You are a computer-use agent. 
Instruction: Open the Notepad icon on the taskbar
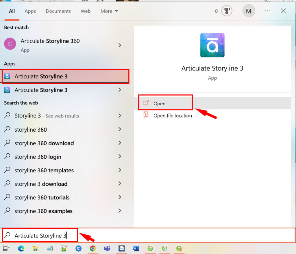[50, 249]
